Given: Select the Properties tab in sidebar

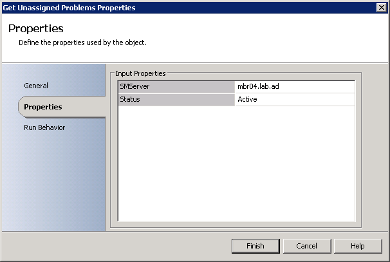Looking at the screenshot, I should [42, 107].
